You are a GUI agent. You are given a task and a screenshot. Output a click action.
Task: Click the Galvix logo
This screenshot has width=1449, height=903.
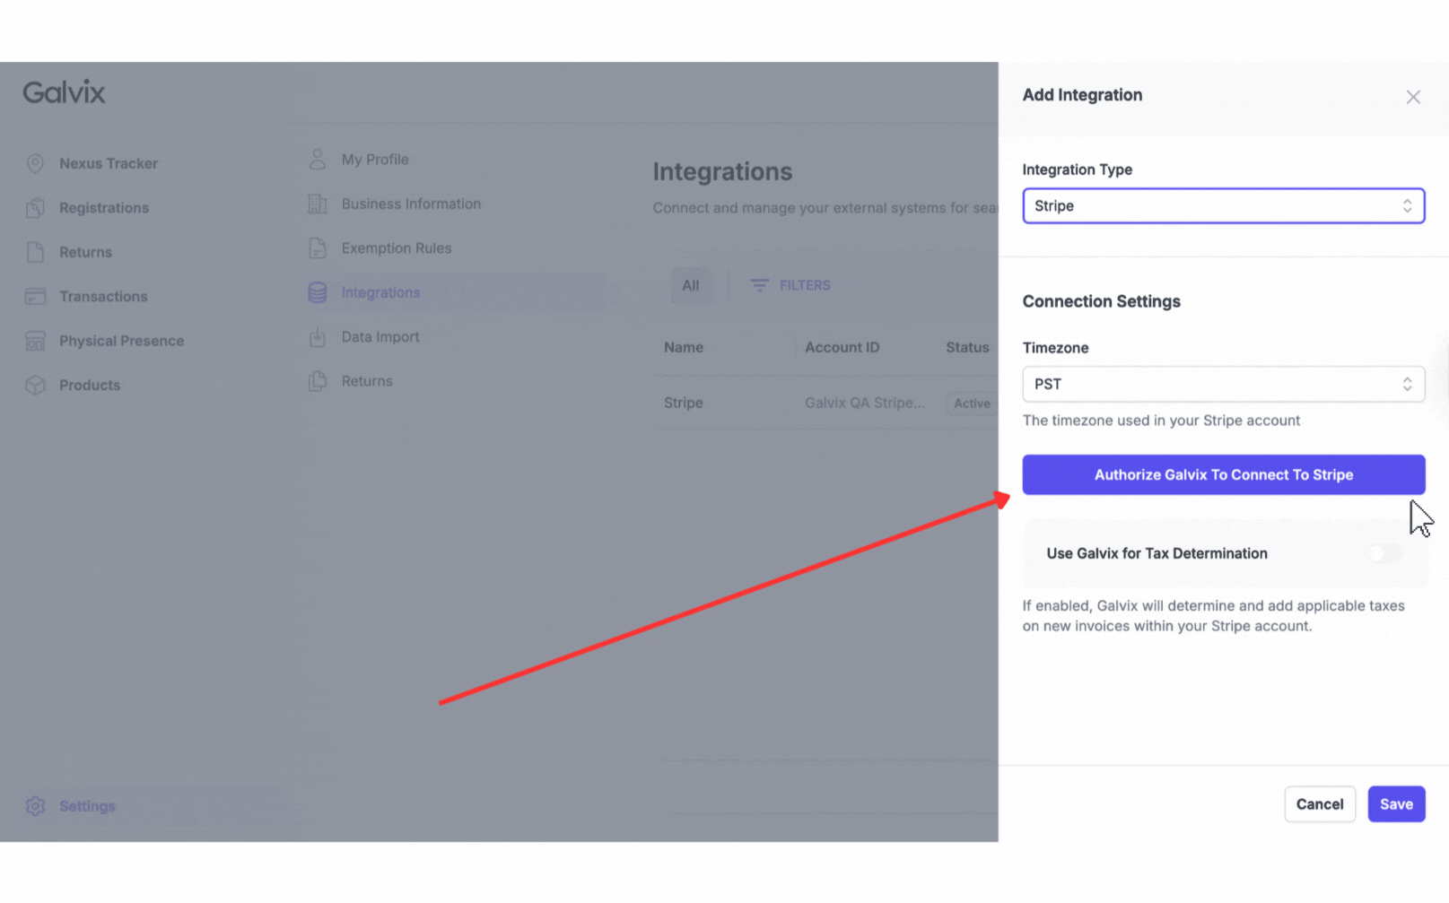pyautogui.click(x=64, y=92)
